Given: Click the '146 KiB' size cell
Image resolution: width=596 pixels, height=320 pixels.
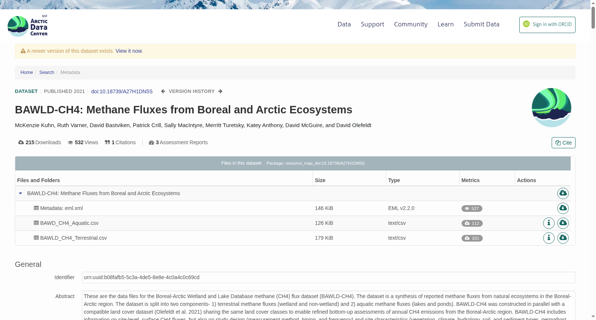Looking at the screenshot, I should (x=324, y=208).
